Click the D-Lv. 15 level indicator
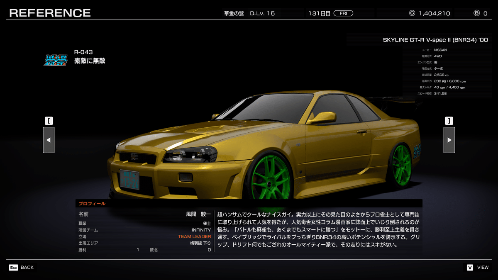 [262, 13]
